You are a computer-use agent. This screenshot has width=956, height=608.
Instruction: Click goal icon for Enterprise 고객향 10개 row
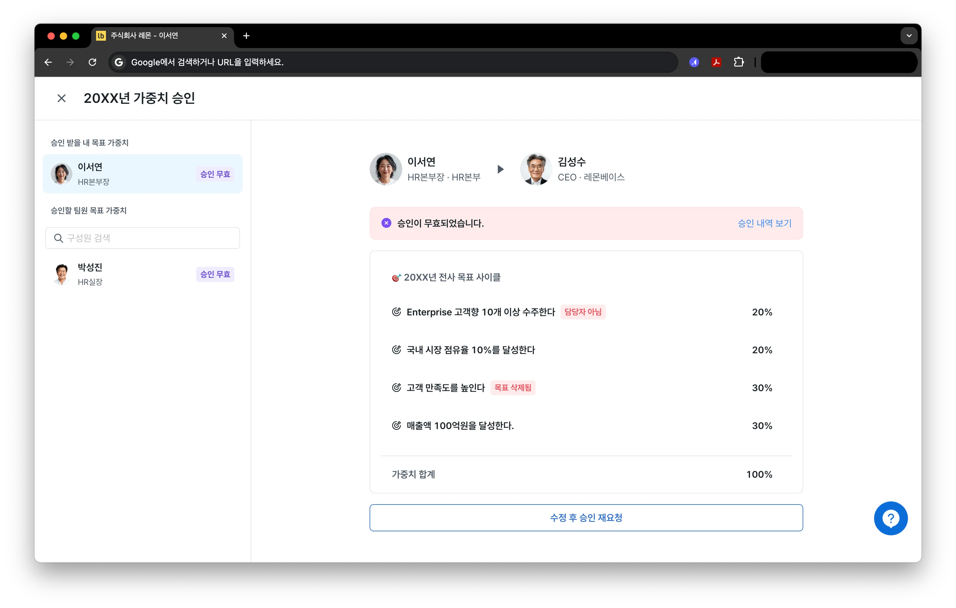[x=396, y=312]
